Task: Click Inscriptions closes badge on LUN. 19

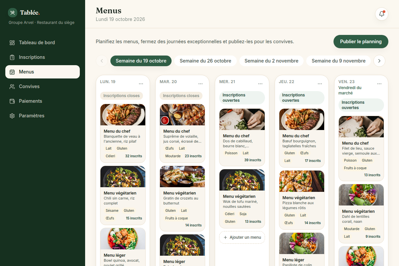Action: tap(121, 96)
